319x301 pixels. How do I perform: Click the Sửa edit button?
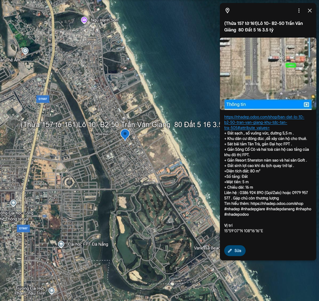[235, 251]
